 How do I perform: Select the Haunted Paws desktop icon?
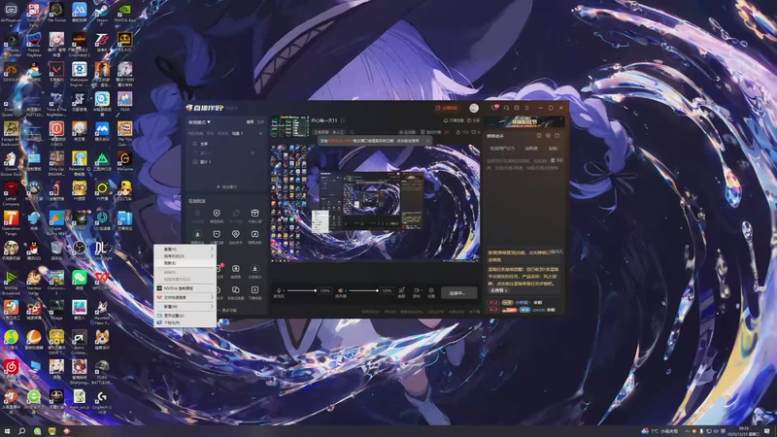102,312
